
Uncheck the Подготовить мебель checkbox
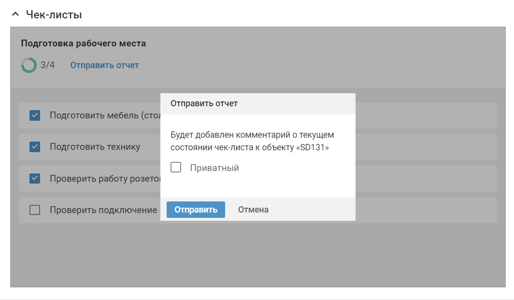click(x=35, y=115)
